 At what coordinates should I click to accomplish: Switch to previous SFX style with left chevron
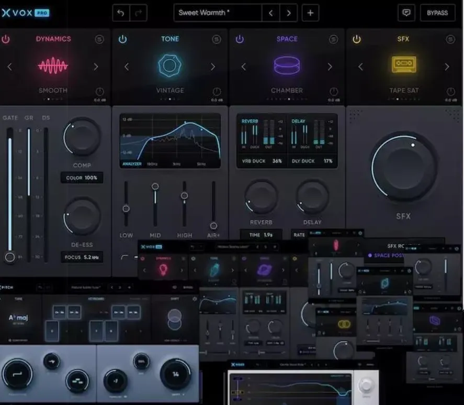point(360,67)
